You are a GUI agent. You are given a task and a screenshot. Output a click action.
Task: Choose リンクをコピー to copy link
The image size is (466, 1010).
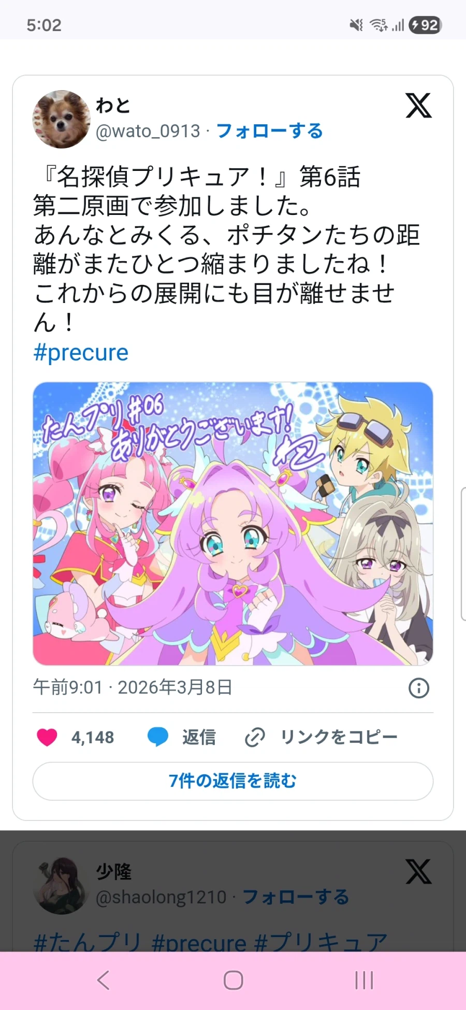tap(339, 737)
